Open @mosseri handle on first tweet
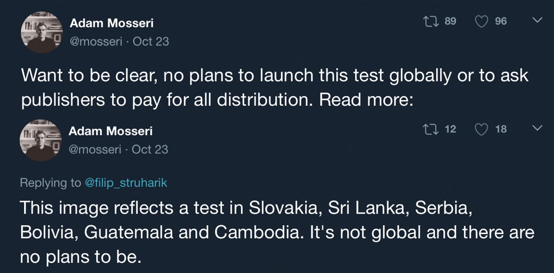The height and width of the screenshot is (273, 554). pyautogui.click(x=96, y=42)
